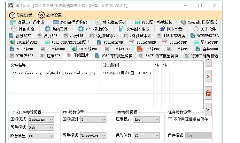Image resolution: width=240 pixels, height=143 pixels.
Task: Clear the file list with the red trash icon
Action: [x=208, y=93]
